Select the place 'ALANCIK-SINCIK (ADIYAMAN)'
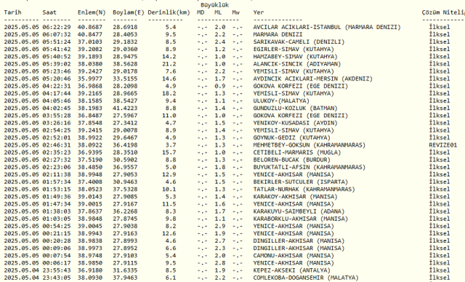The width and height of the screenshot is (465, 282). (x=297, y=64)
